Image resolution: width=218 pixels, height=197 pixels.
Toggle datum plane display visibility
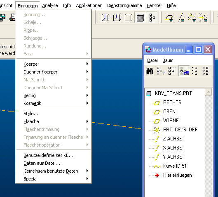coord(169,18)
